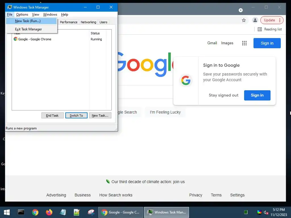This screenshot has height=218, width=291.
Task: Bookmark page with the star icon
Action: click(244, 20)
